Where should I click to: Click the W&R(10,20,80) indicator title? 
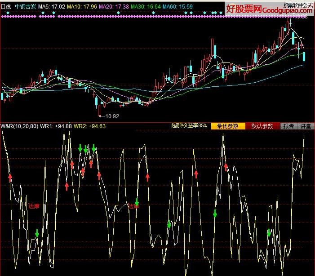click(19, 126)
